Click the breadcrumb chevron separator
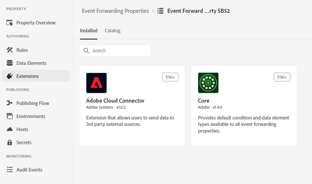 [x=153, y=11]
